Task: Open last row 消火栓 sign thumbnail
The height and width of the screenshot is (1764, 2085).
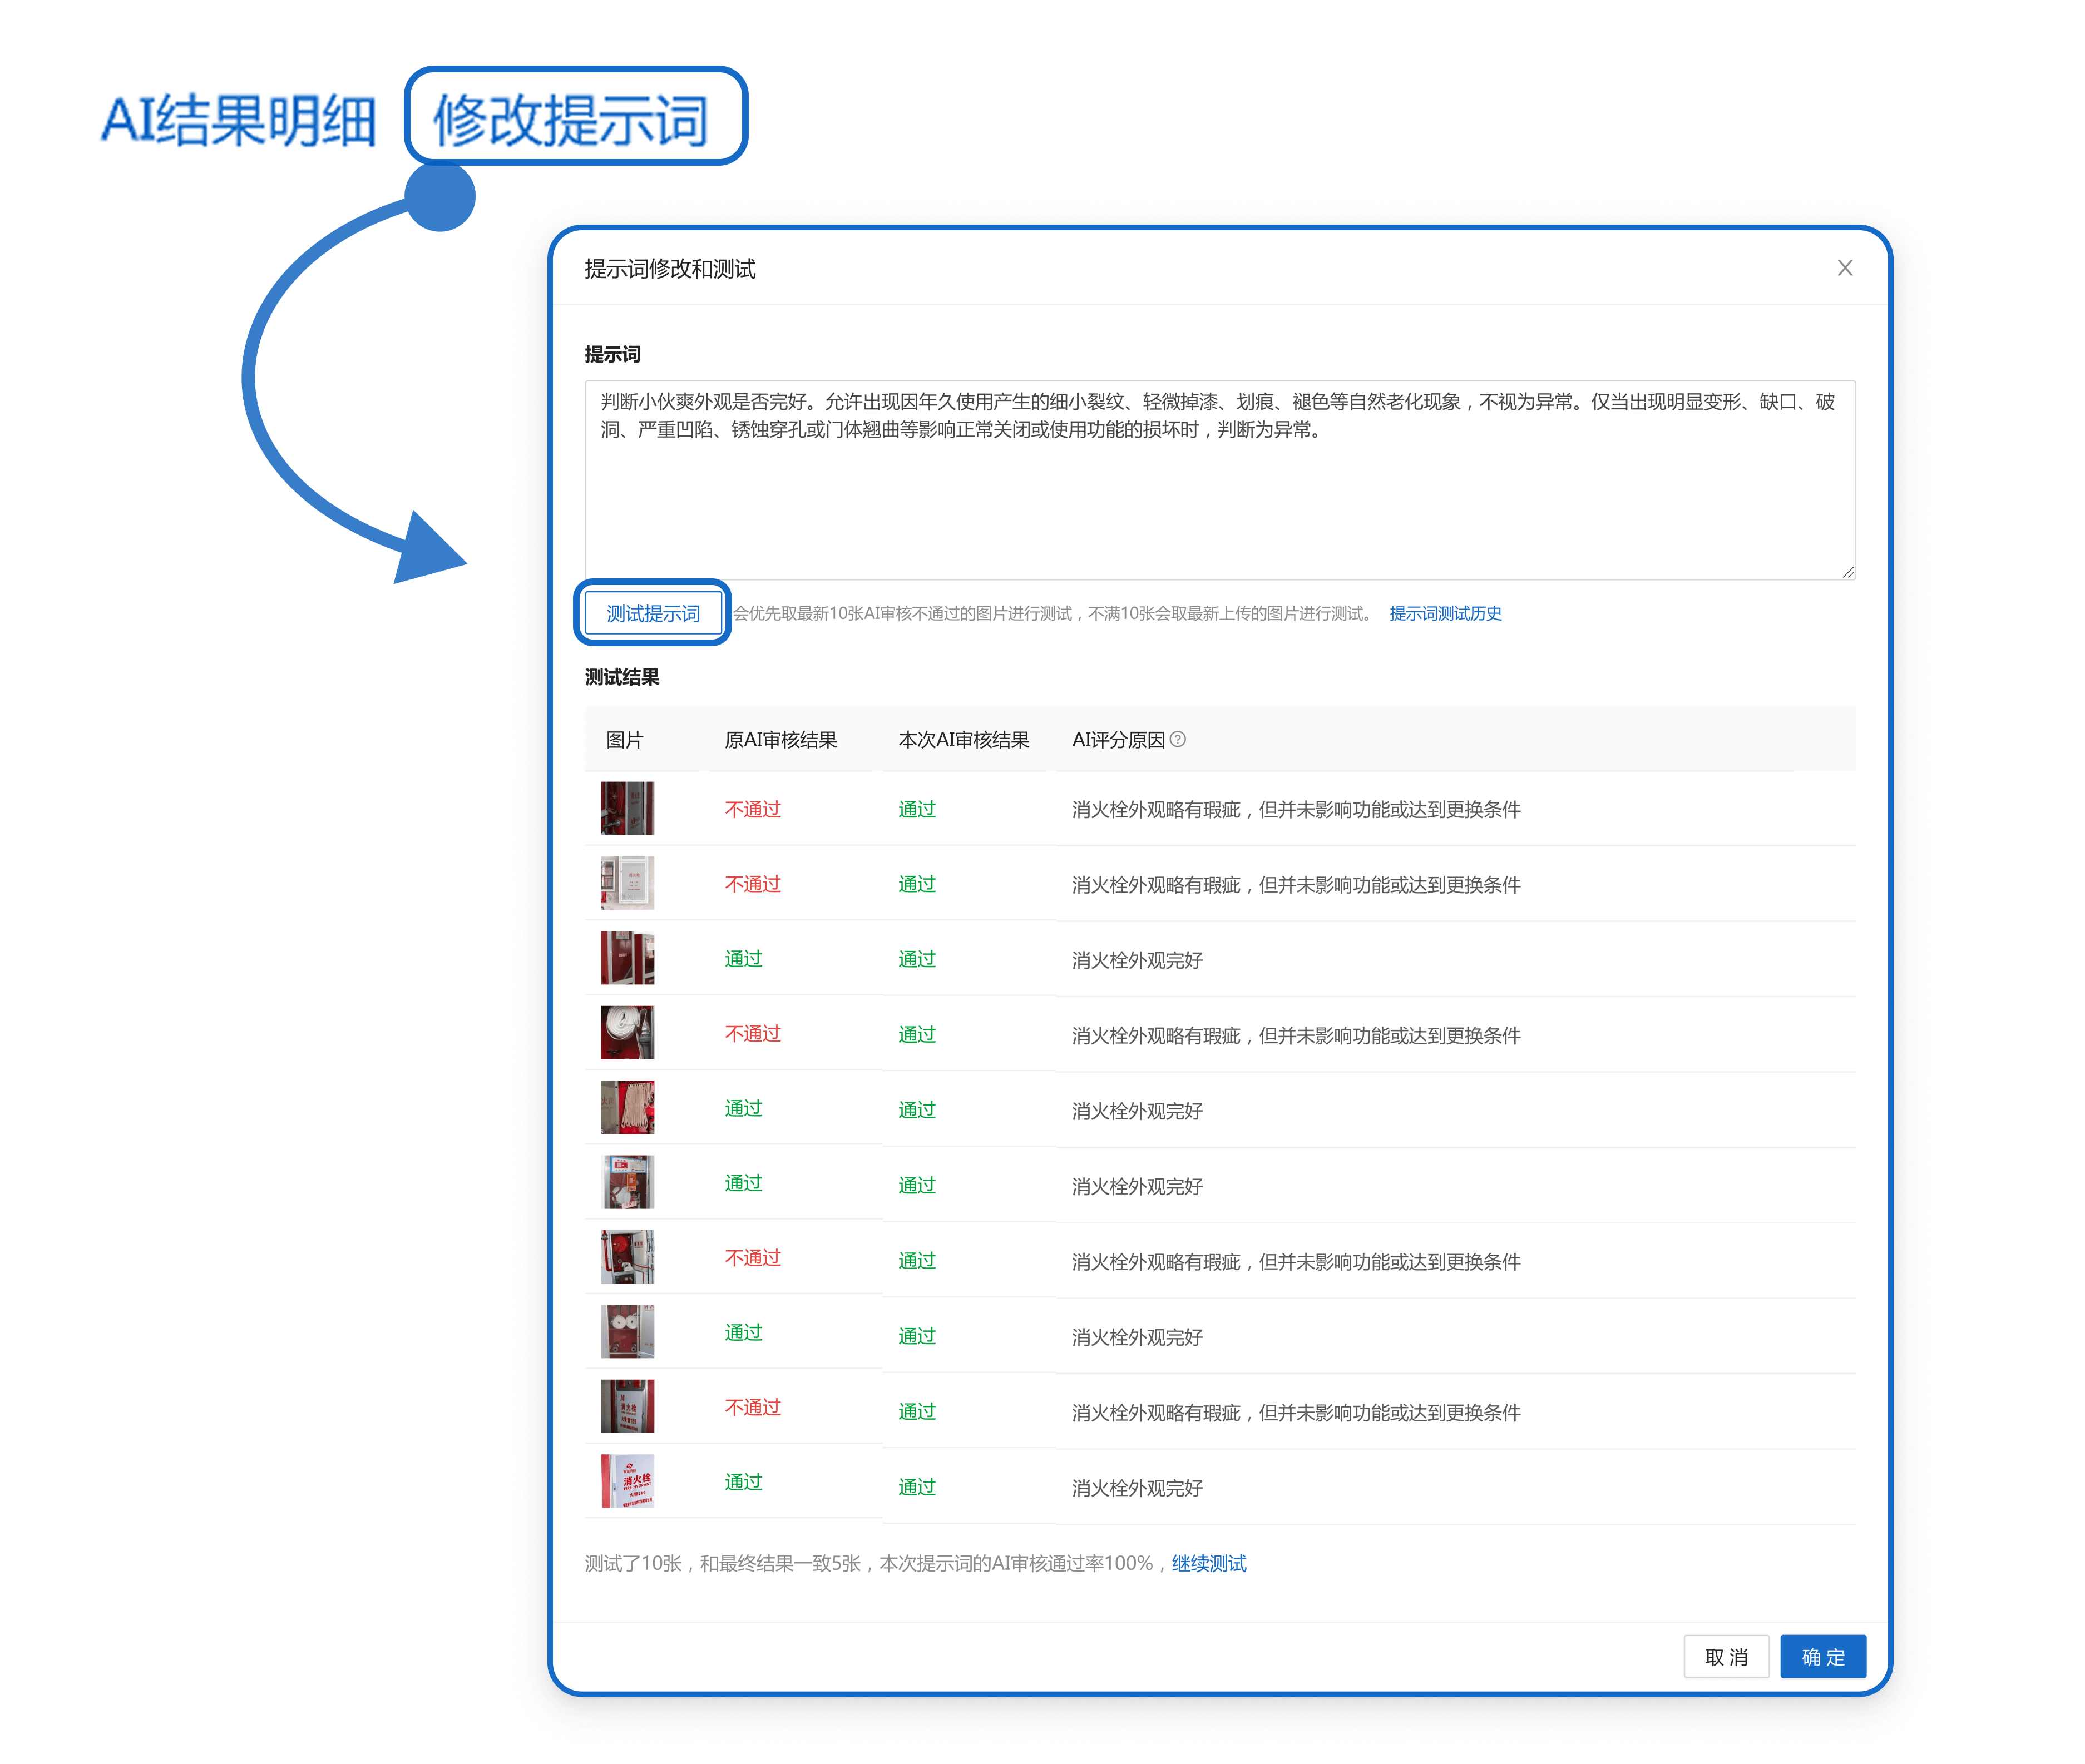Action: point(628,1481)
